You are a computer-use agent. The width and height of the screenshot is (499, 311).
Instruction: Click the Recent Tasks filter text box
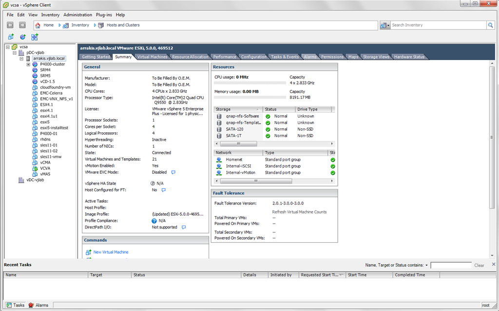click(451, 266)
